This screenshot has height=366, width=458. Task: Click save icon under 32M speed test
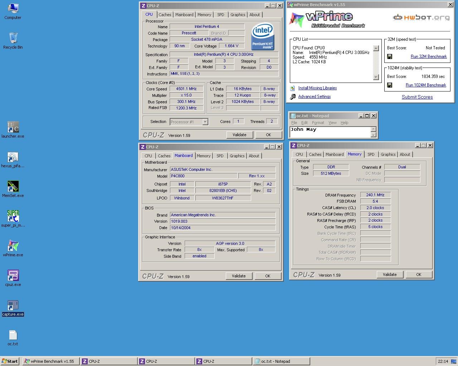tap(390, 56)
